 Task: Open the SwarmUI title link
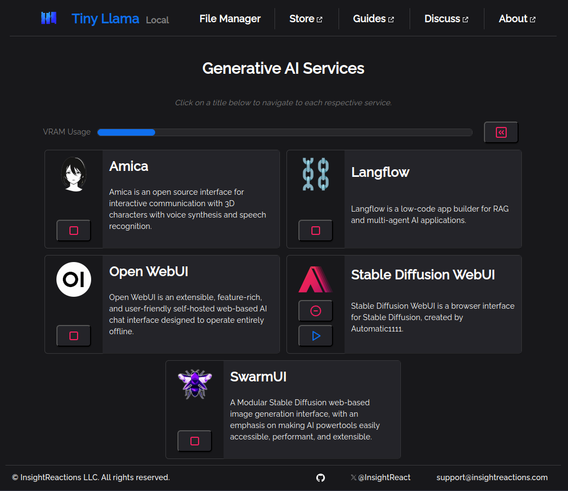[258, 377]
